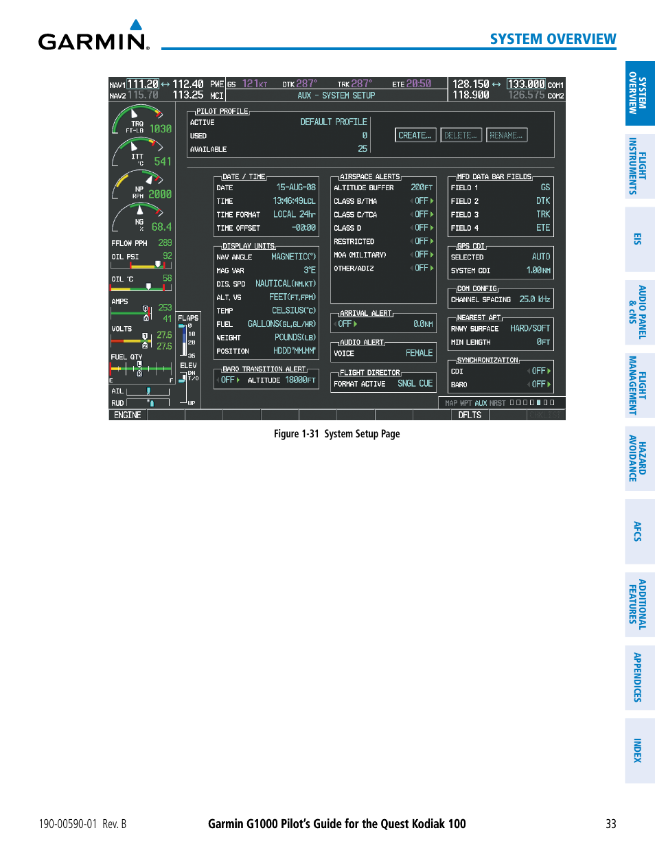Click the RUD trim indicator
The width and height of the screenshot is (655, 848).
point(141,403)
